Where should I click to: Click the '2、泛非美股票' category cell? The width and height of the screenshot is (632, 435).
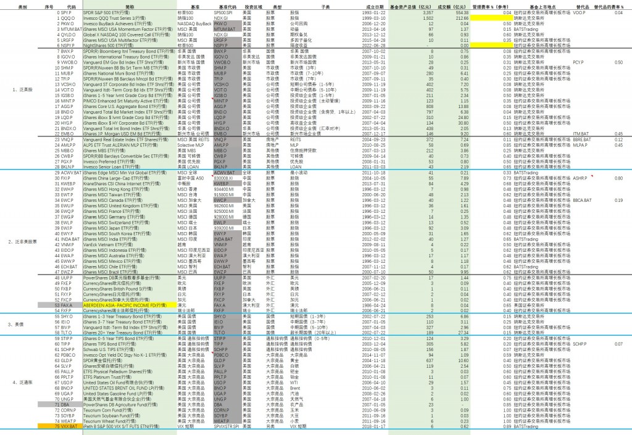[22, 242]
